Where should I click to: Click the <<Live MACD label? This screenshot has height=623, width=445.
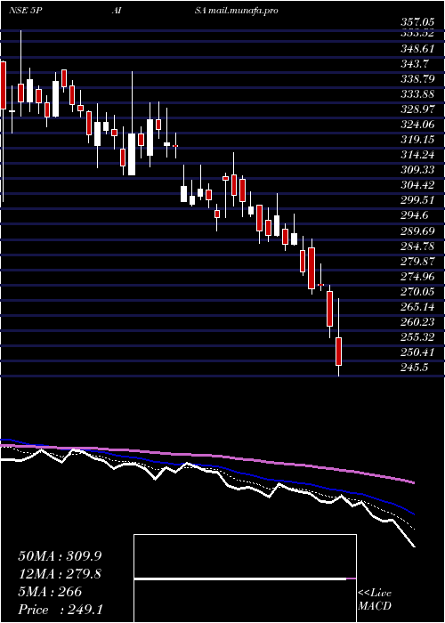click(375, 600)
